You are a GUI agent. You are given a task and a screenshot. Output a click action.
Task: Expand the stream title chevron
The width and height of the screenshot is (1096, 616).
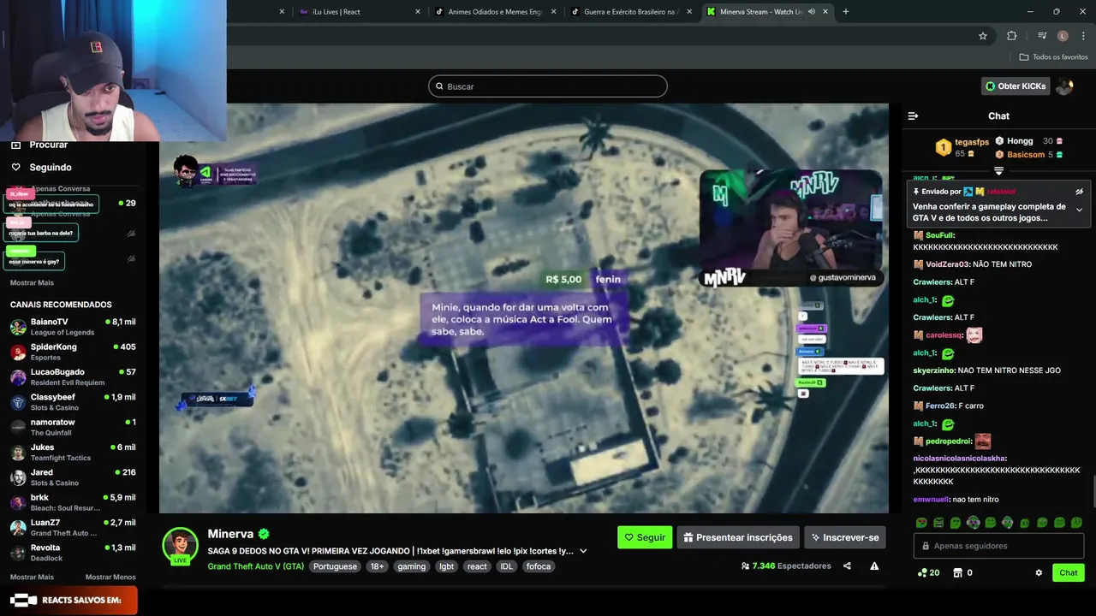583,551
